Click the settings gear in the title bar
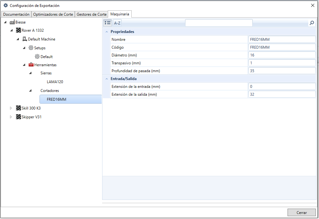 tap(6, 5)
